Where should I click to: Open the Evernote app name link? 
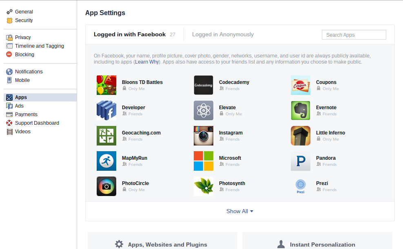(326, 108)
